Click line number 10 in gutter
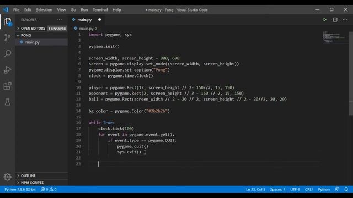Image resolution: width=353 pixels, height=198 pixels. (78, 87)
